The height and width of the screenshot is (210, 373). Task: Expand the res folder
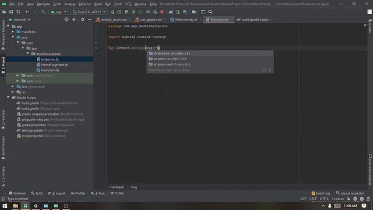click(13, 92)
